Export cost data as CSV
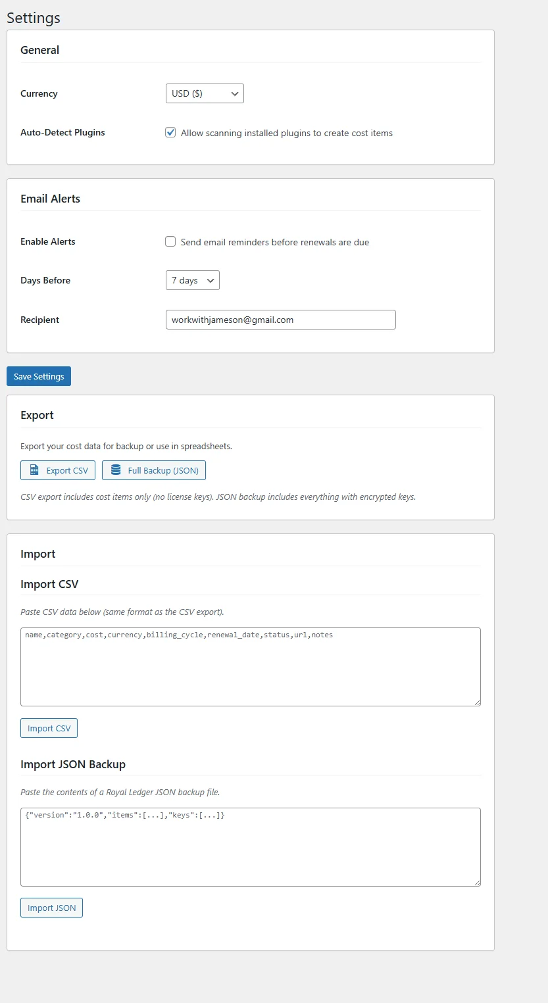This screenshot has width=548, height=1003. click(57, 470)
